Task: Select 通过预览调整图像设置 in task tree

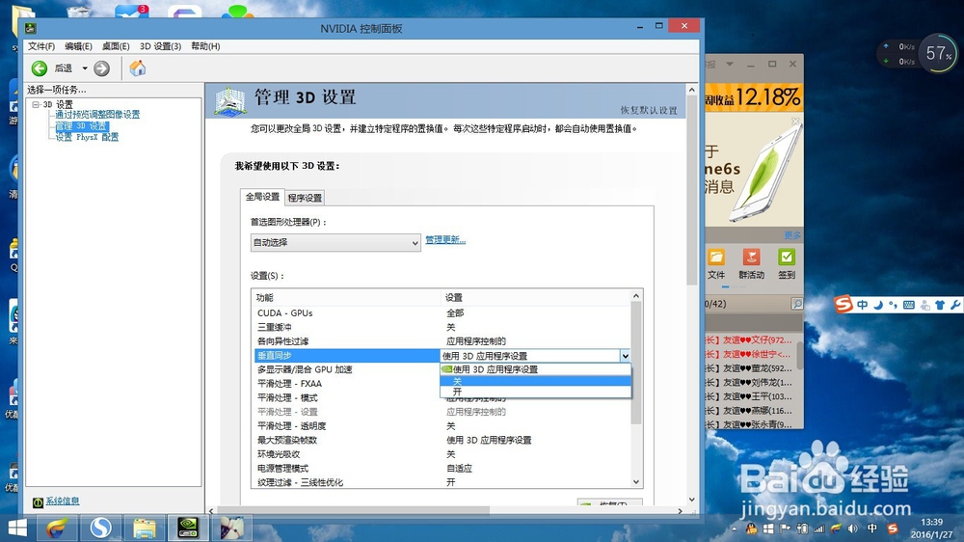Action: (x=97, y=115)
